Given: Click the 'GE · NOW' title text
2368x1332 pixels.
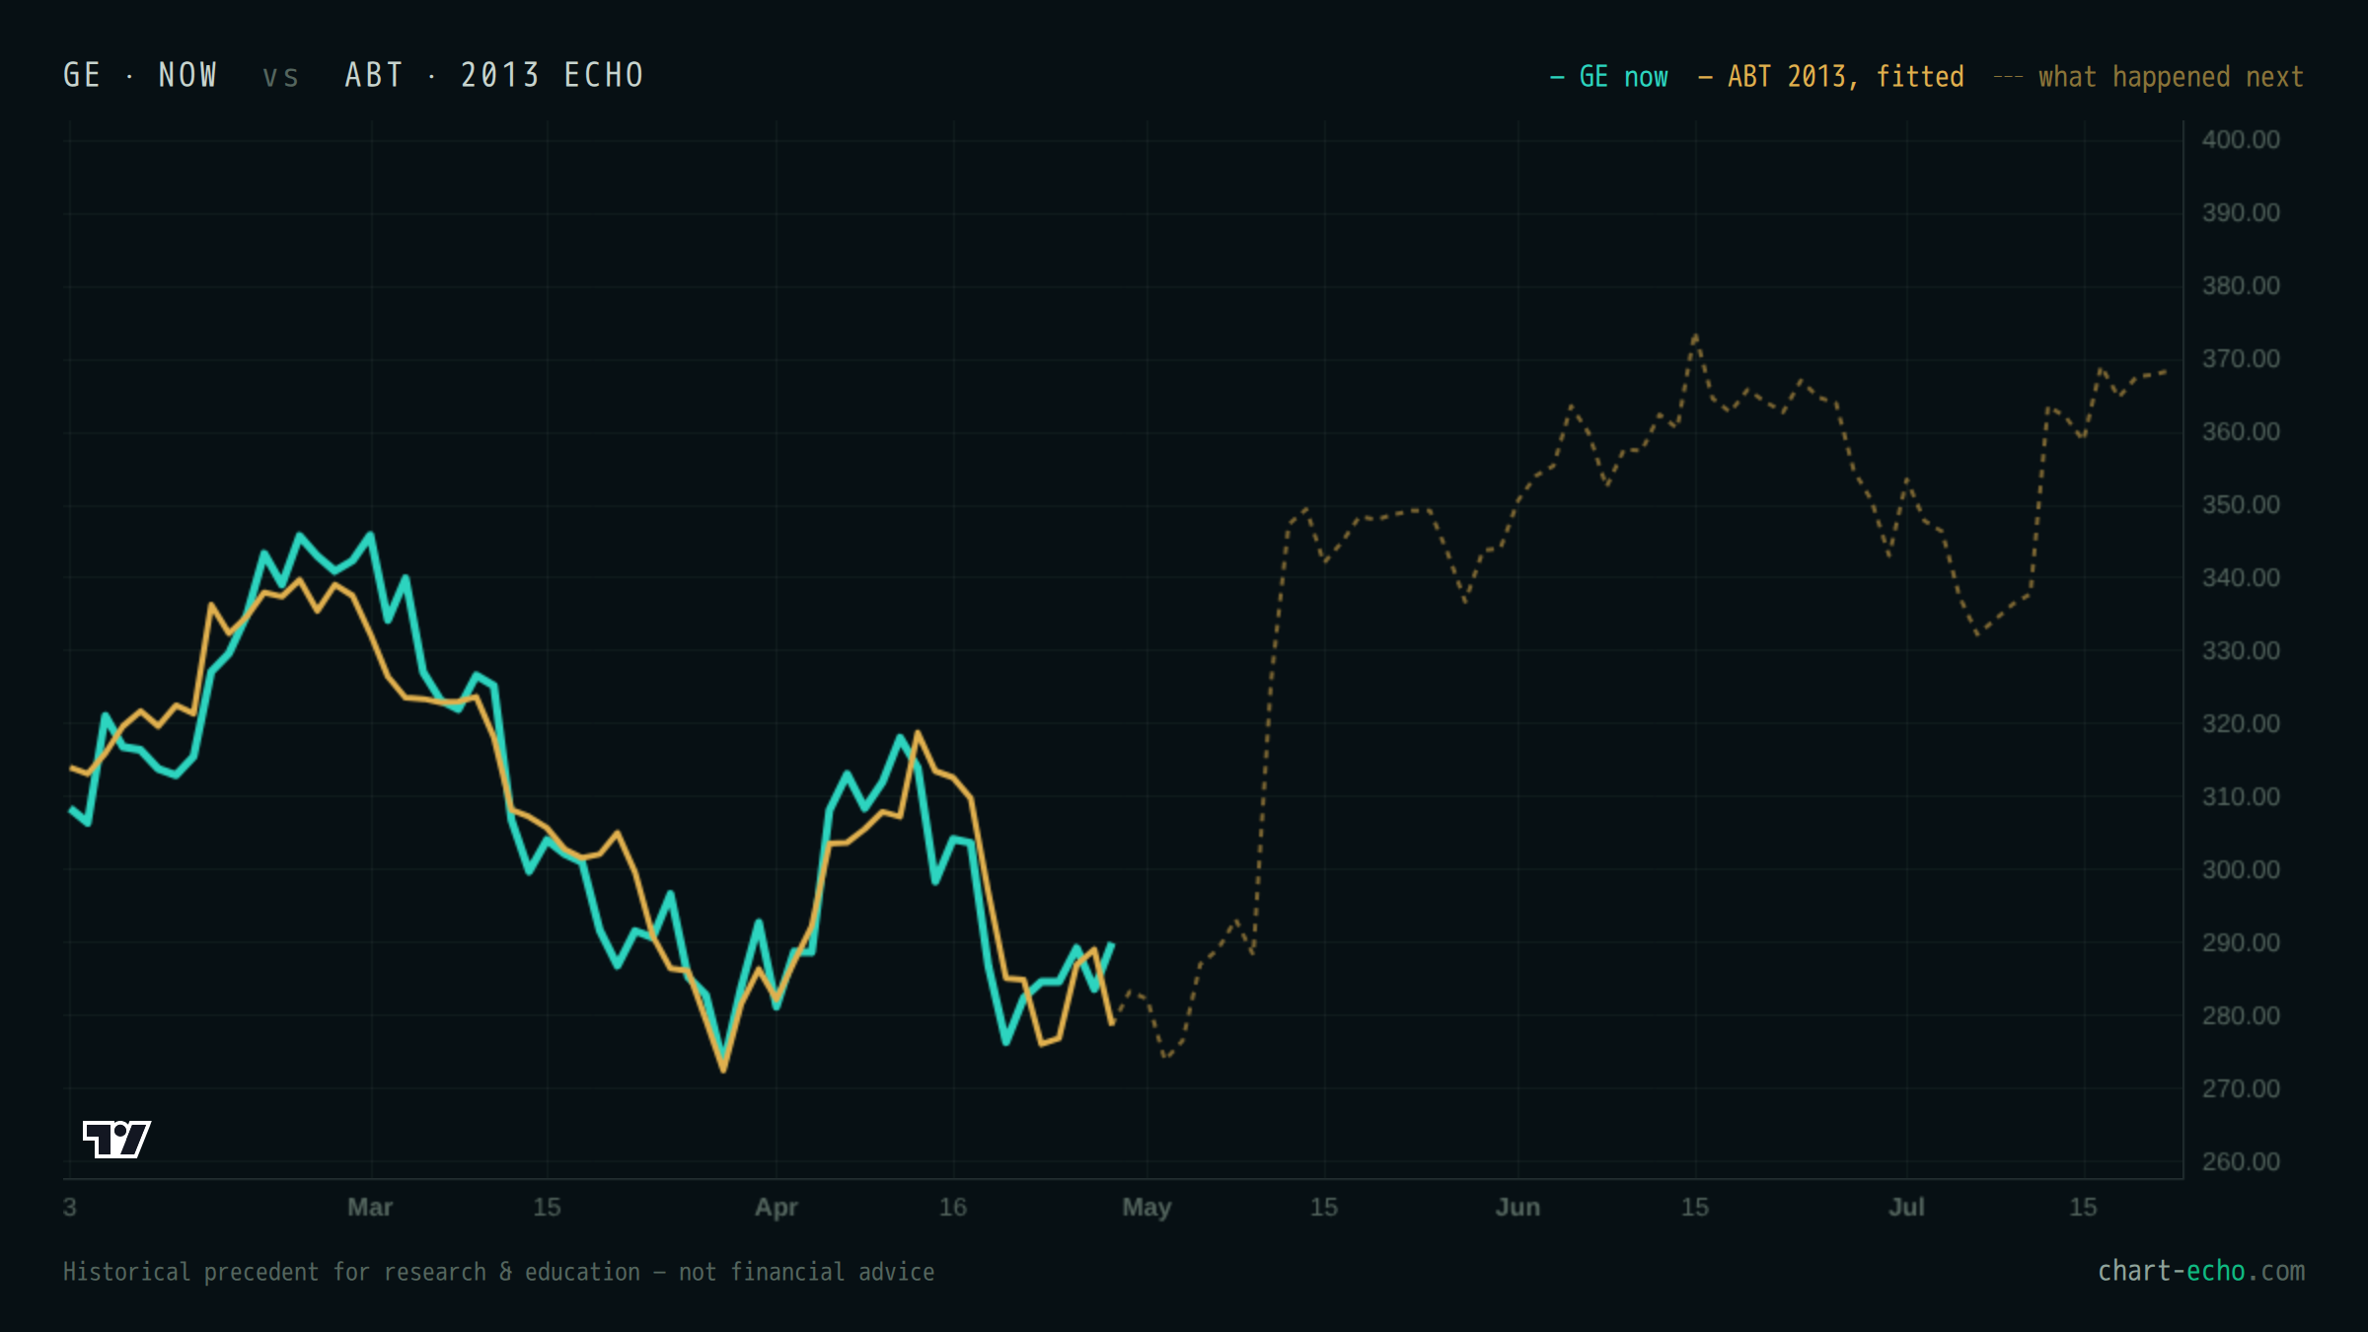Looking at the screenshot, I should pyautogui.click(x=140, y=75).
